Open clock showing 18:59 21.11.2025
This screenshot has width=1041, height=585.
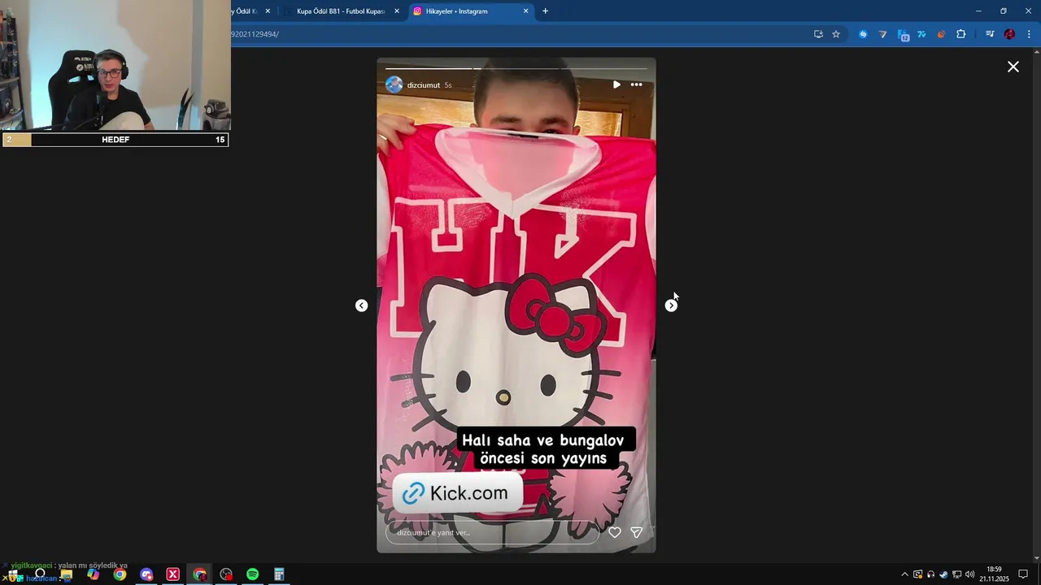[x=994, y=574]
